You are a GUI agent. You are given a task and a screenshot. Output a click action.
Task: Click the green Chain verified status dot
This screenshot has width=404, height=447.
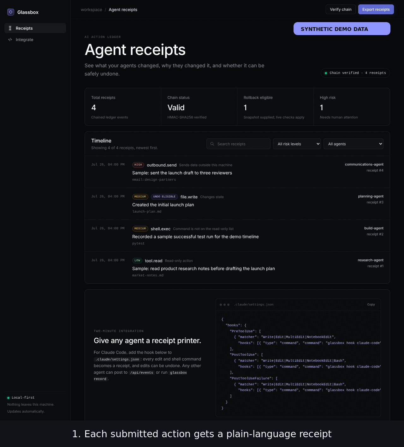pyautogui.click(x=326, y=73)
